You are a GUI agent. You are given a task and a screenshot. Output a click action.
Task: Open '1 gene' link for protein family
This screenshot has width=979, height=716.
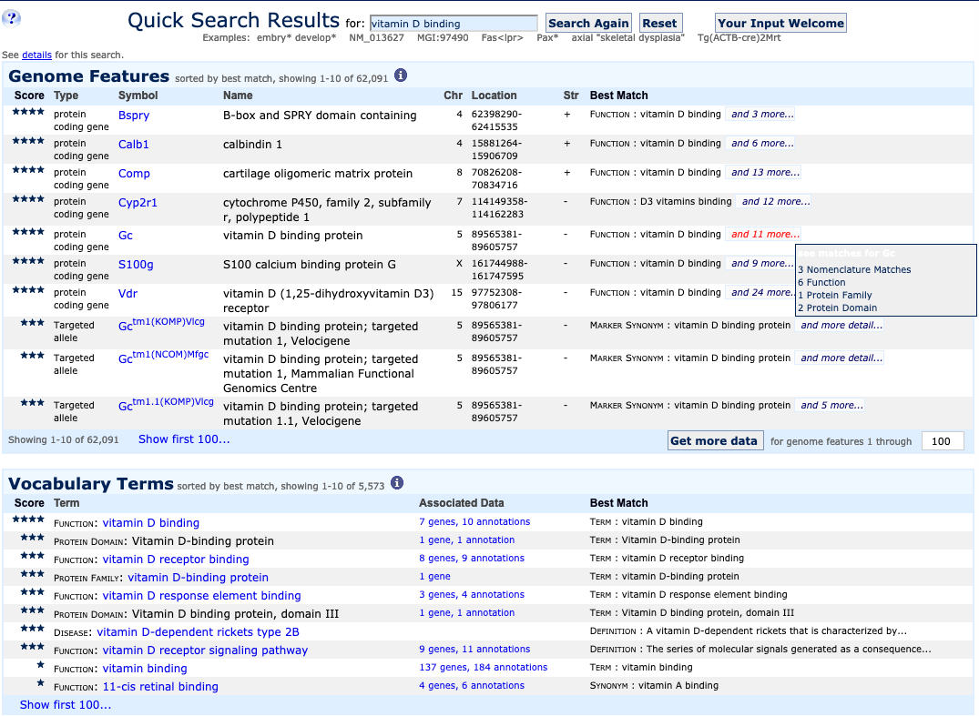point(434,577)
